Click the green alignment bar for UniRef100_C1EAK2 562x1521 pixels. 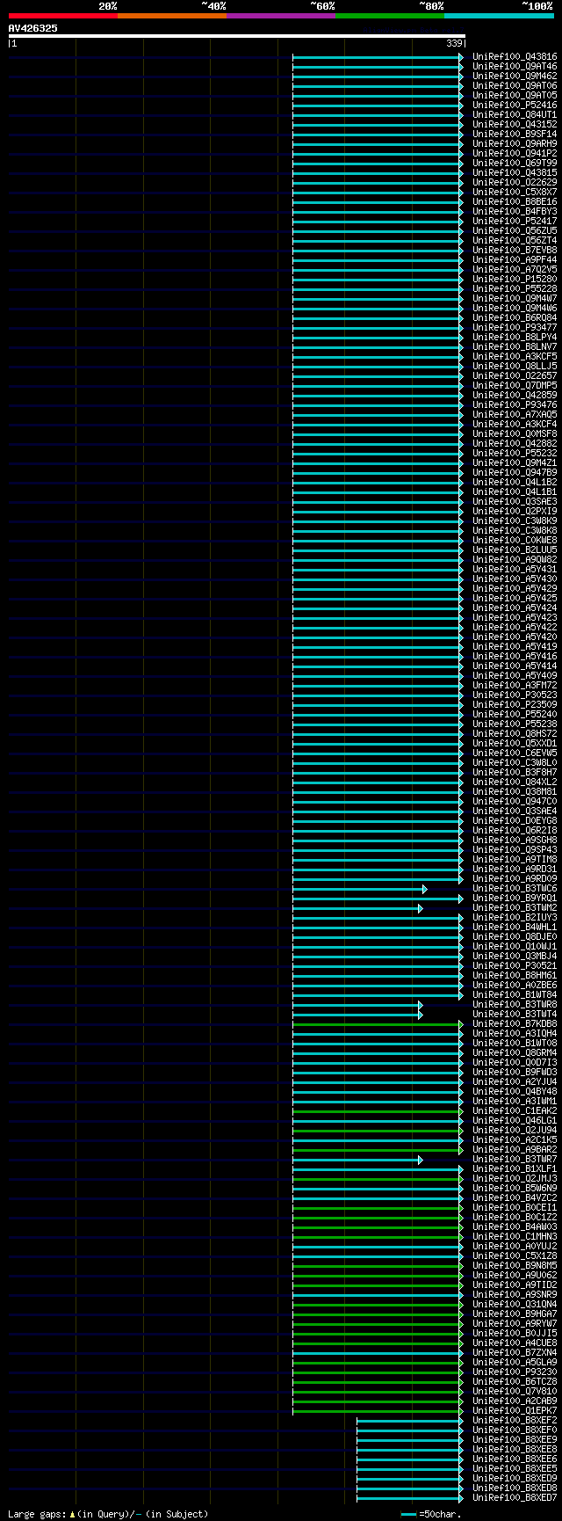coord(378,1110)
